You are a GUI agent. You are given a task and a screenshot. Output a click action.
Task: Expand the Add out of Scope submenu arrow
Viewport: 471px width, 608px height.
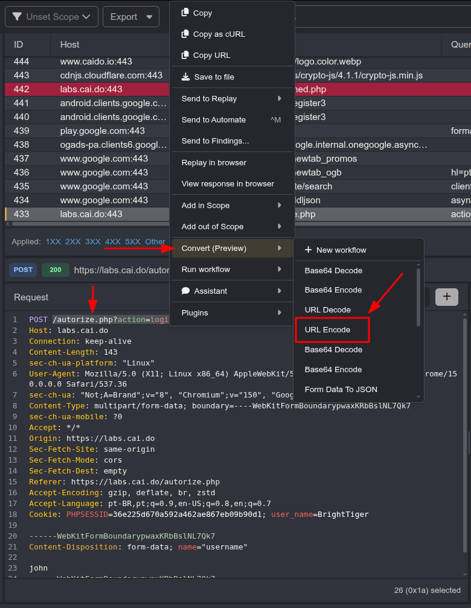point(280,226)
